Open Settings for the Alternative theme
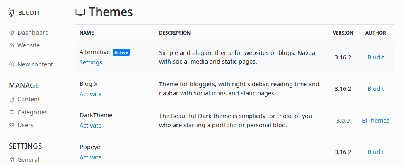The image size is (403, 166). pos(91,62)
